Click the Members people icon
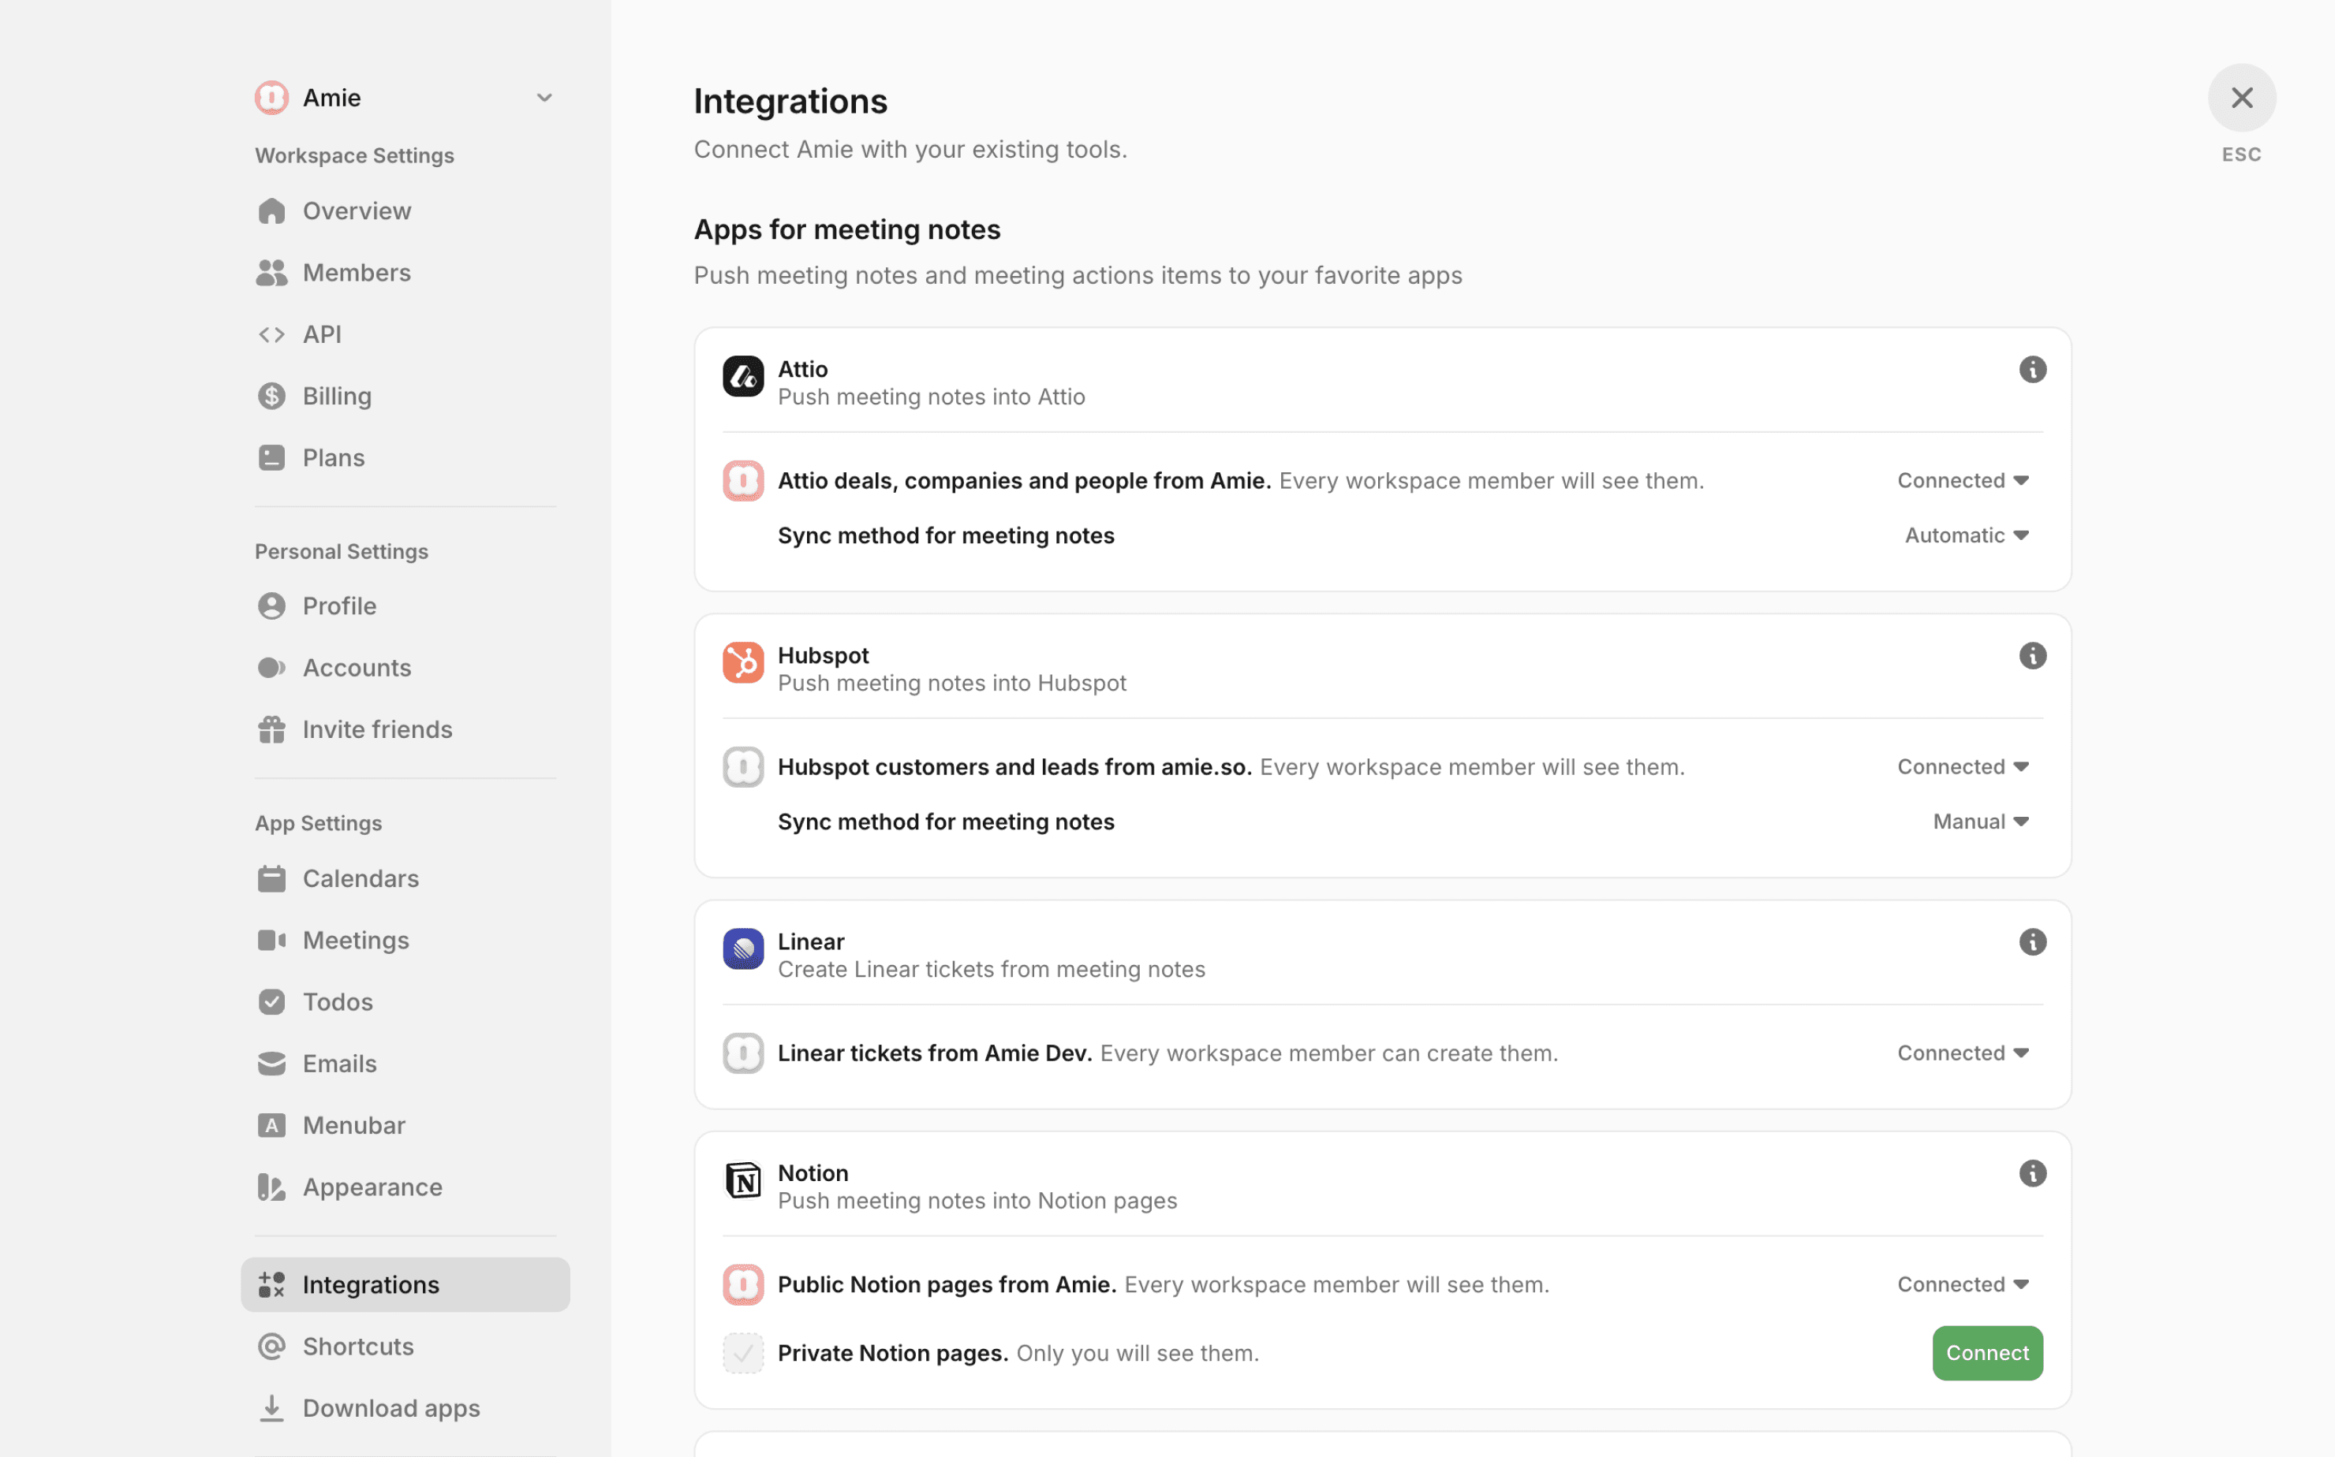 pyautogui.click(x=271, y=272)
